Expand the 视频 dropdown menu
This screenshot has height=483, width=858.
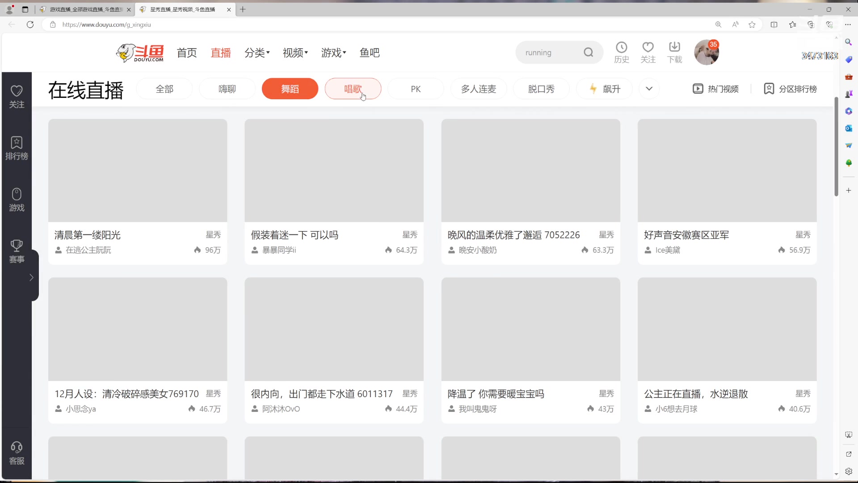295,53
